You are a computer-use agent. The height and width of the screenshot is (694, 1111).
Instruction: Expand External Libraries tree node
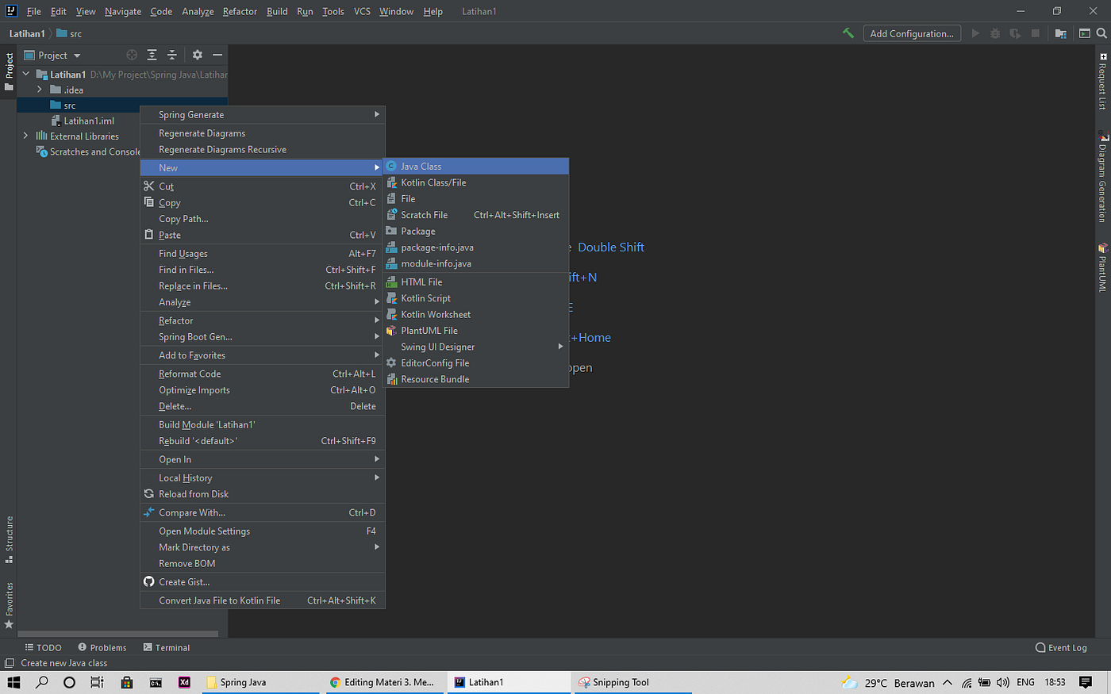point(25,136)
